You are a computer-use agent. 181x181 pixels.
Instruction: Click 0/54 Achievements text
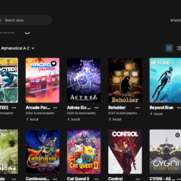[40, 113]
